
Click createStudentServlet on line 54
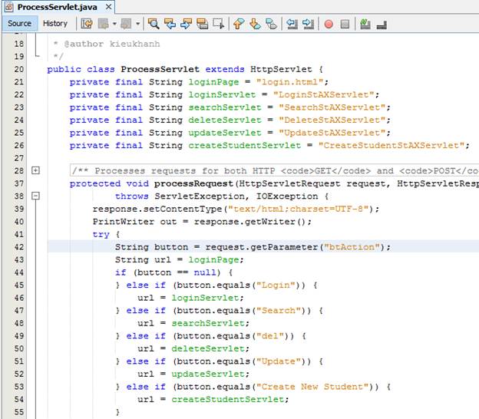pos(227,400)
